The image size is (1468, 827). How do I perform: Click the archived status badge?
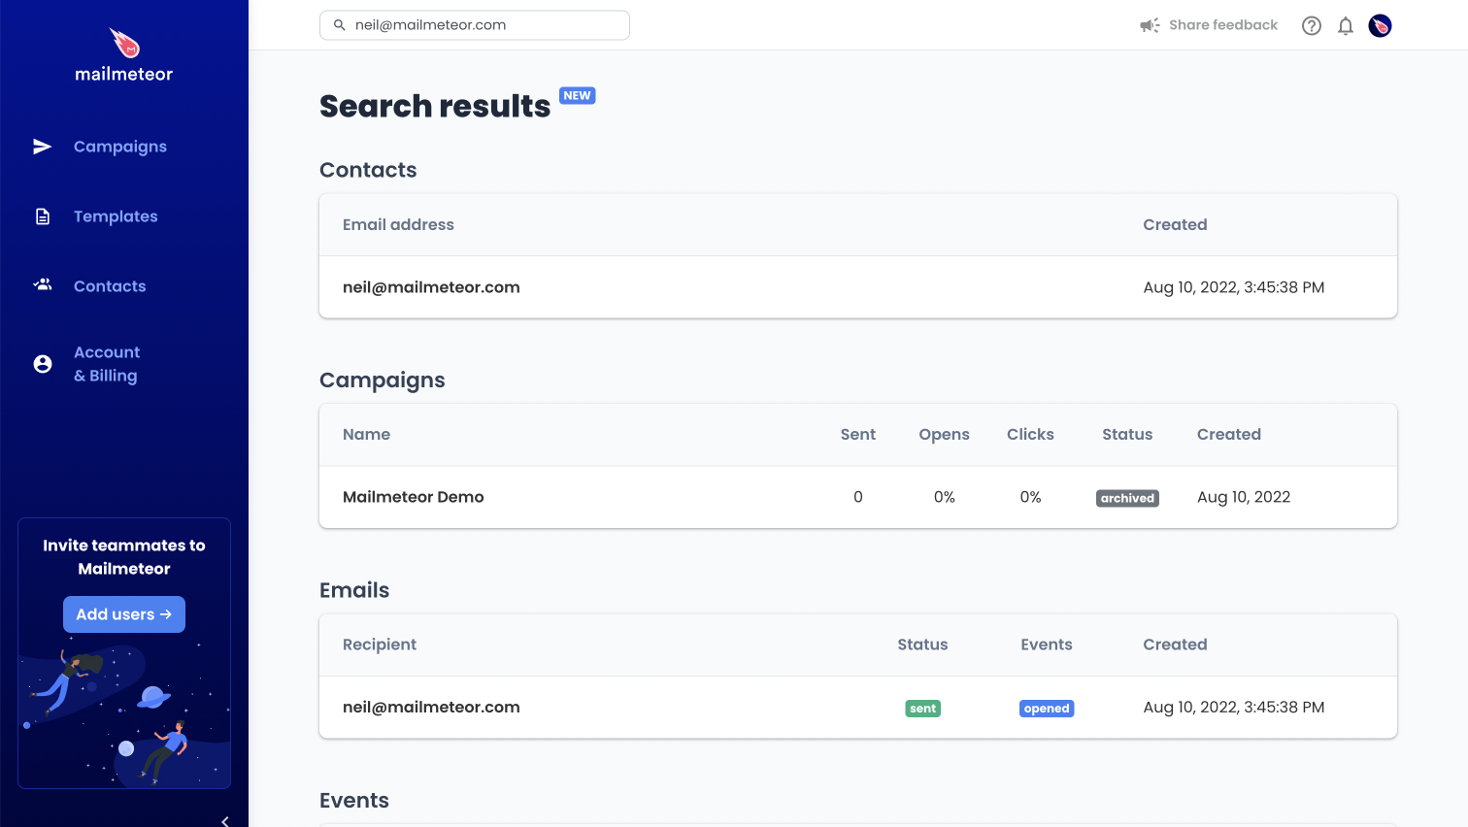click(1127, 498)
